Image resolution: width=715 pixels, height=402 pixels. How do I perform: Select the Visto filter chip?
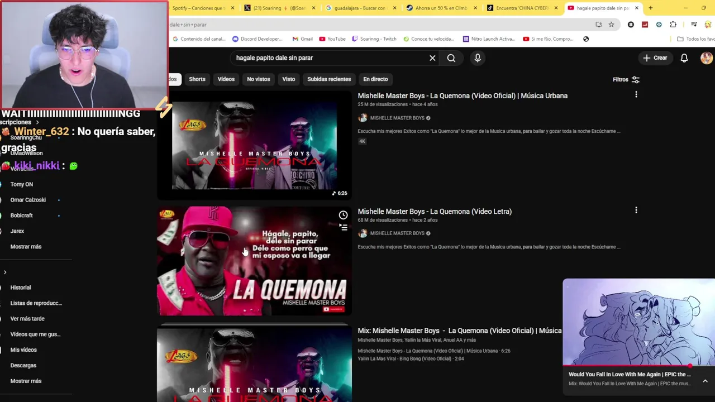289,79
